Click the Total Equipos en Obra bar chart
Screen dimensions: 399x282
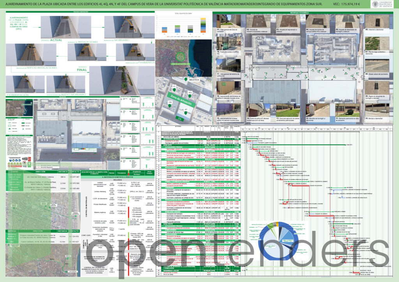pos(183,25)
